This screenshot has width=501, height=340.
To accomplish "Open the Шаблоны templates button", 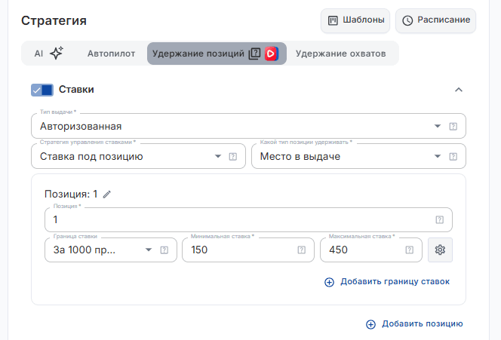I will pyautogui.click(x=355, y=20).
